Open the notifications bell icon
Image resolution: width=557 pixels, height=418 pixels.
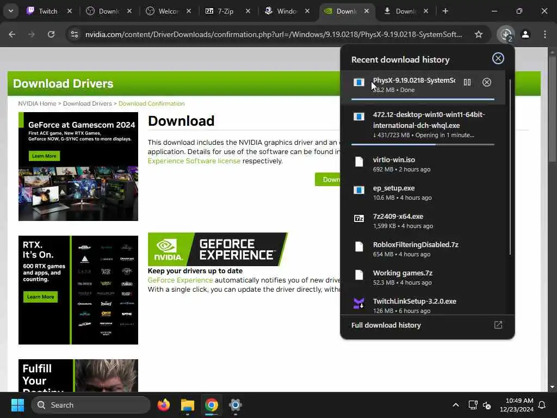[x=542, y=405]
